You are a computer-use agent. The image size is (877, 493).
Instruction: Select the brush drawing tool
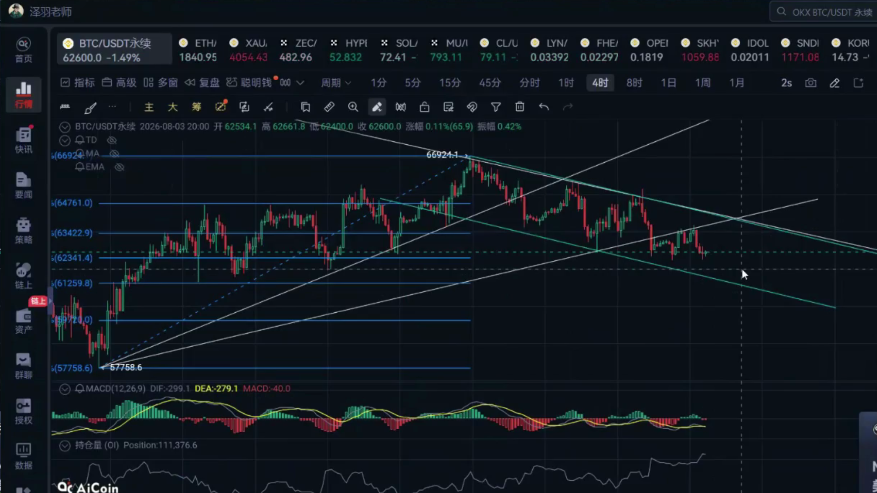click(90, 108)
